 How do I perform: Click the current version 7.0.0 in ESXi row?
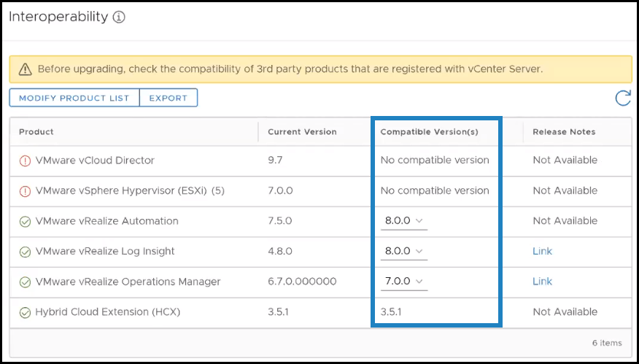[x=280, y=190]
